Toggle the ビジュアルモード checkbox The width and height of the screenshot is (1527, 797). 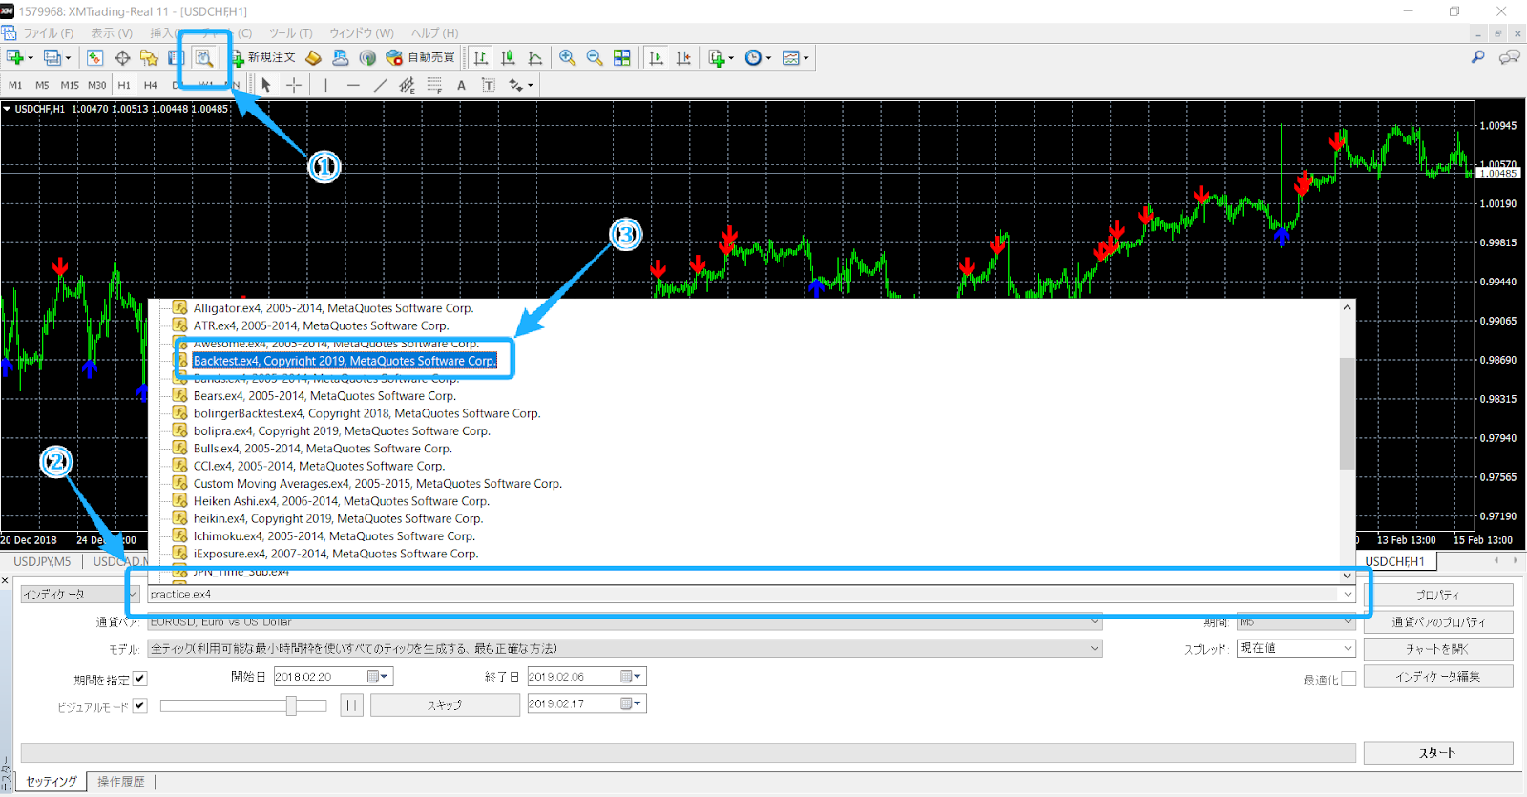tap(140, 705)
